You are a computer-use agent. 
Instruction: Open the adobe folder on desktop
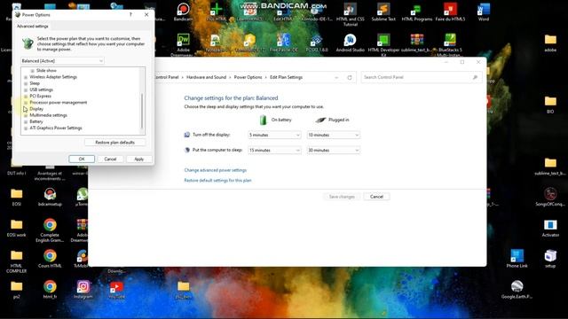tap(550, 43)
